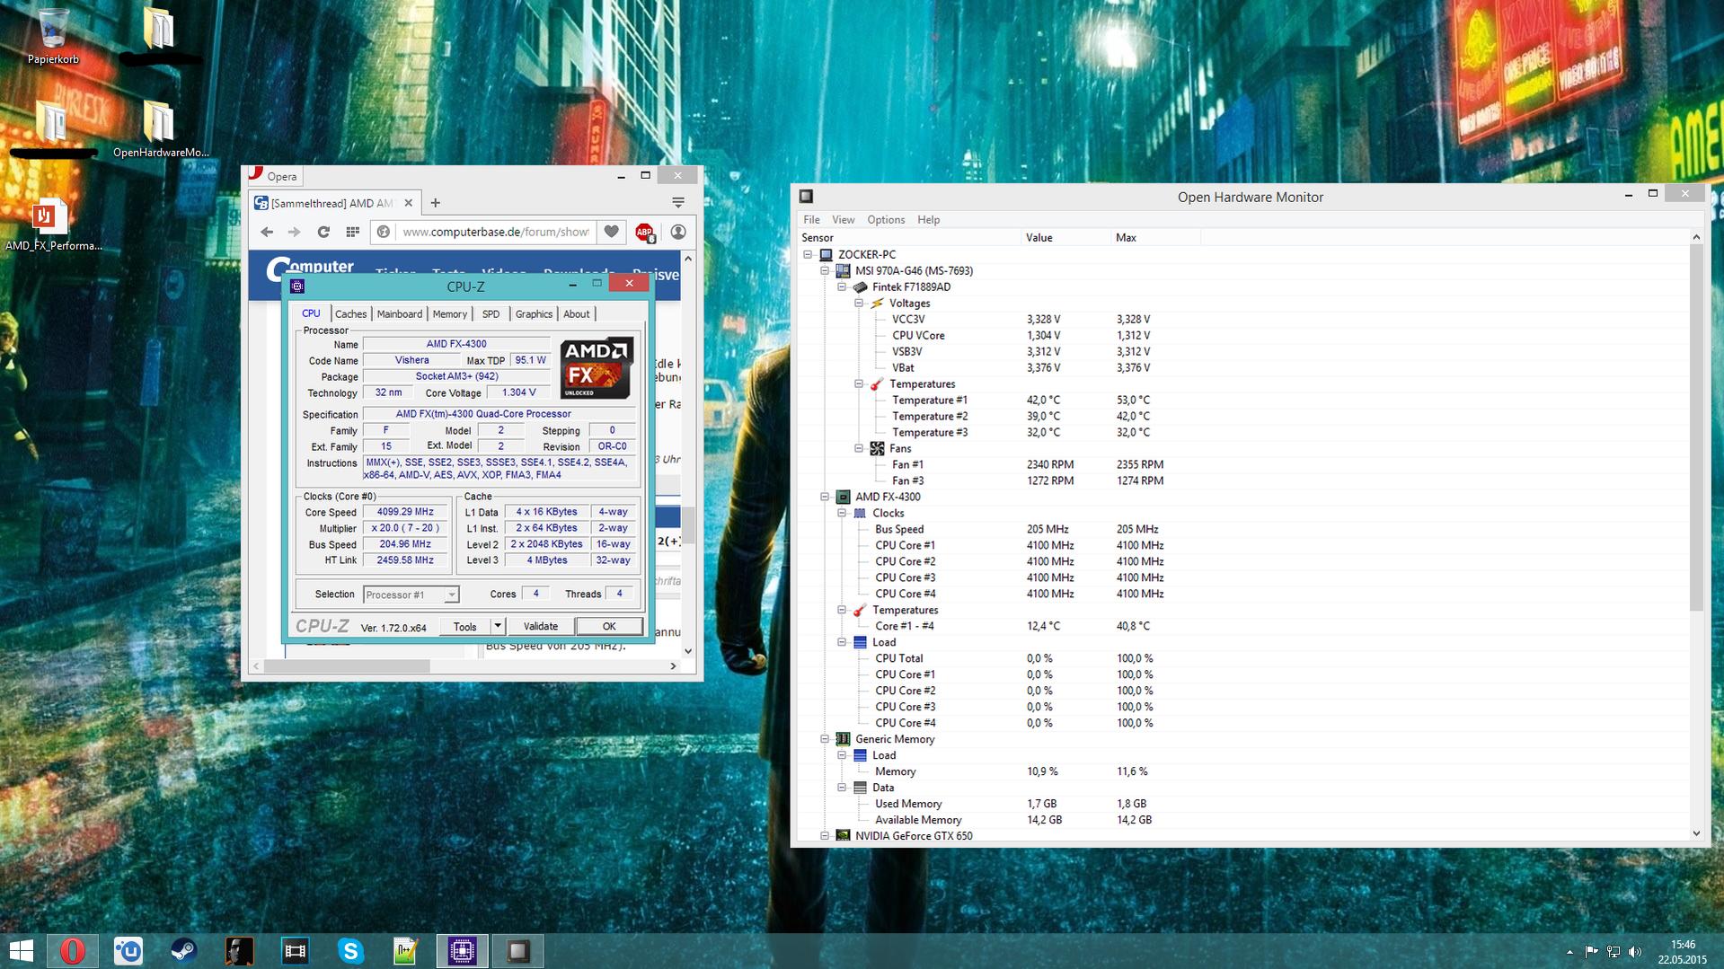The width and height of the screenshot is (1724, 969).
Task: Switch to the Mainboard tab
Action: tap(399, 314)
